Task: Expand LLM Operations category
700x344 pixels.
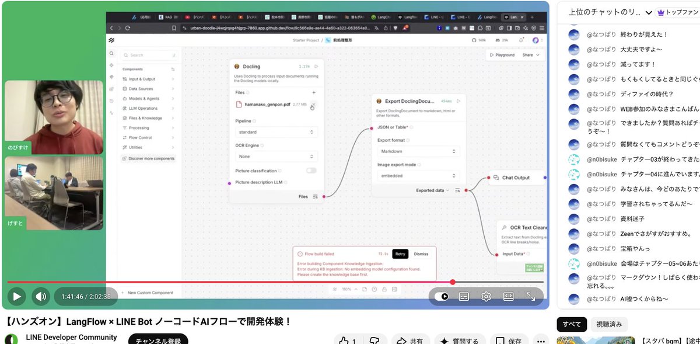Action: (x=148, y=108)
